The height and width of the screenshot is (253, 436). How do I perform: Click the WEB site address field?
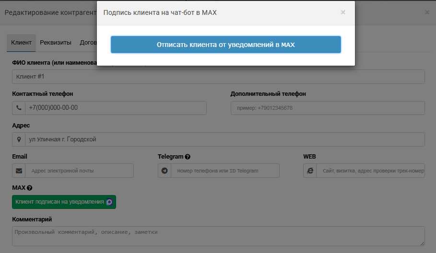click(x=370, y=171)
